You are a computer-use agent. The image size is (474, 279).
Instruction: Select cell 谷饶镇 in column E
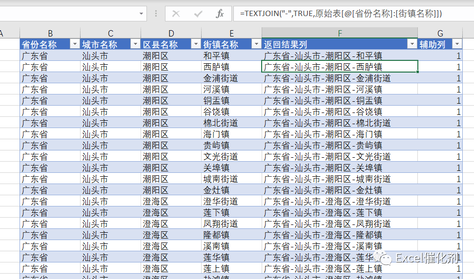[x=231, y=112]
